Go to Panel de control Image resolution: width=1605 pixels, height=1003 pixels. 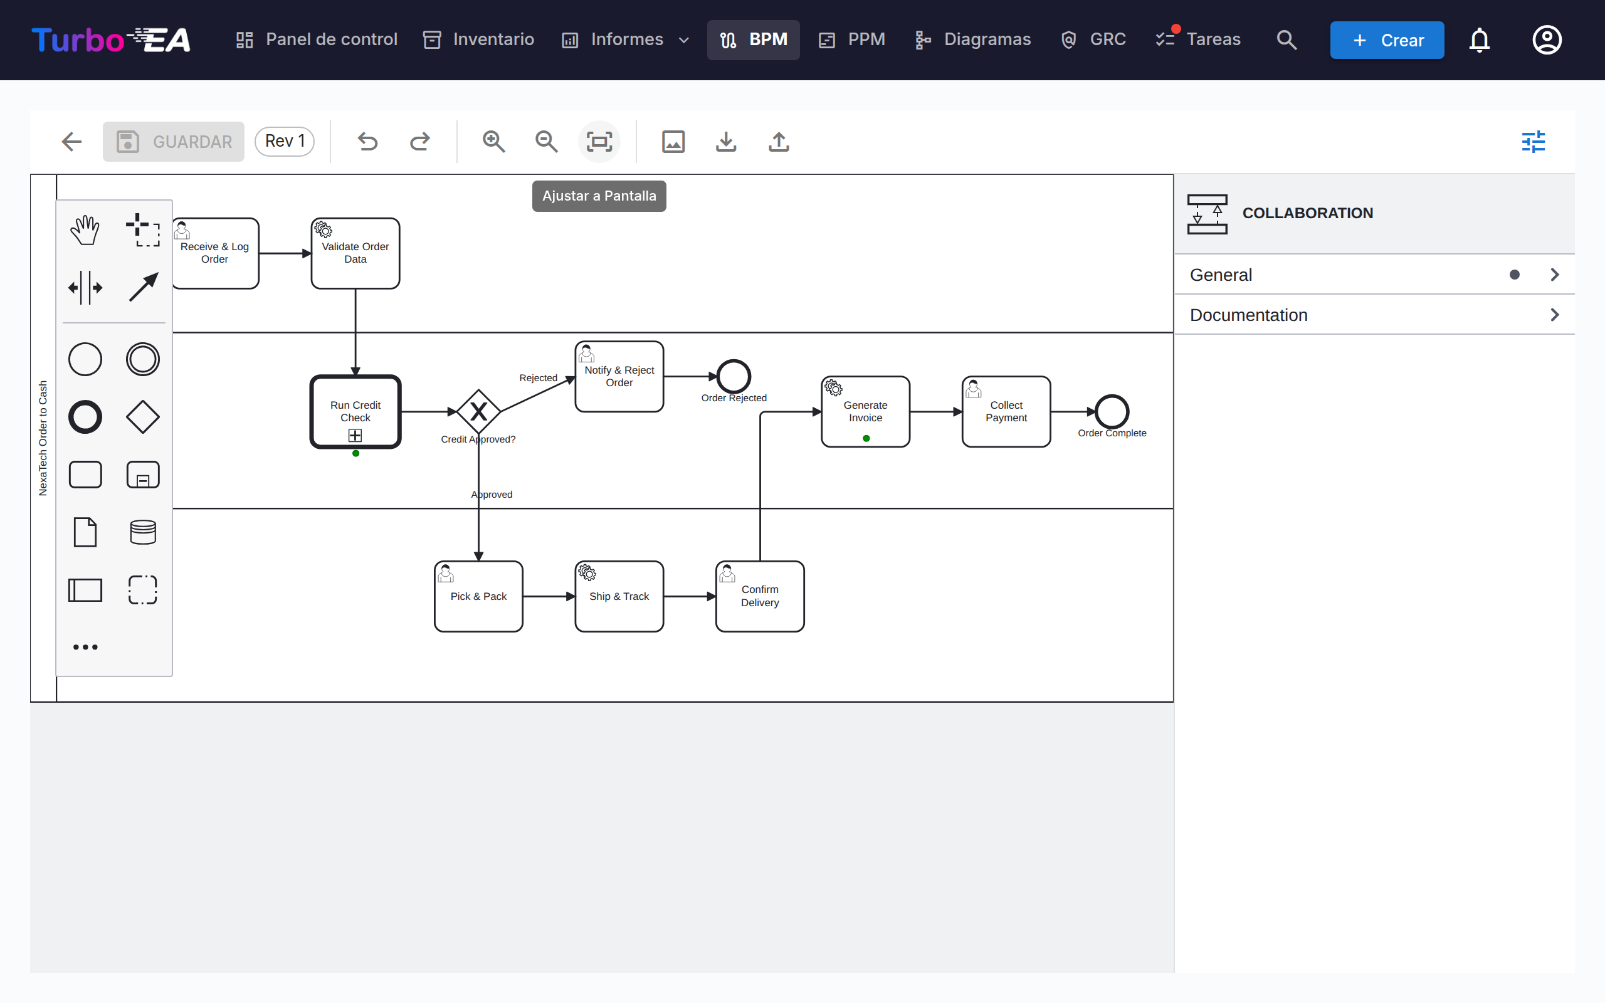(x=317, y=39)
